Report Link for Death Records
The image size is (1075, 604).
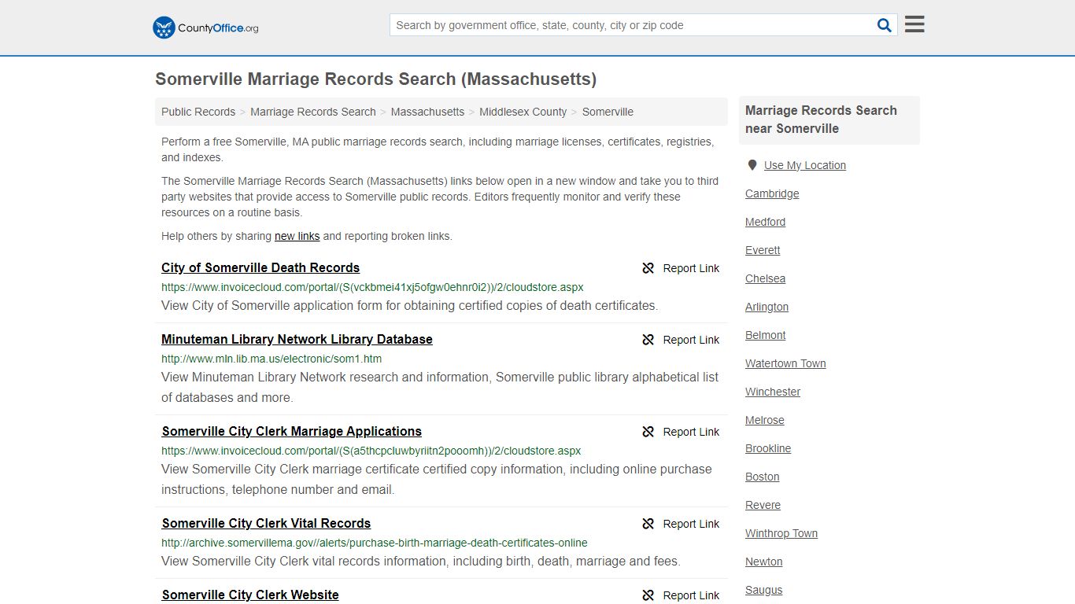[691, 268]
